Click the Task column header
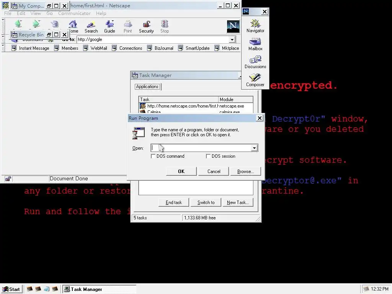Screen dimensions: 392x294 [x=178, y=99]
